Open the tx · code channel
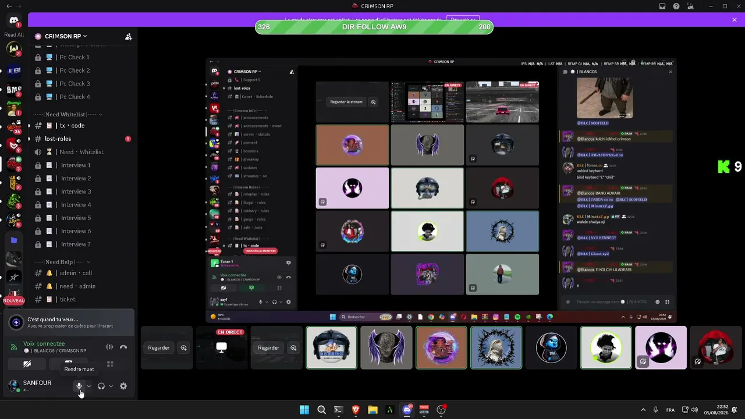 pos(83,126)
